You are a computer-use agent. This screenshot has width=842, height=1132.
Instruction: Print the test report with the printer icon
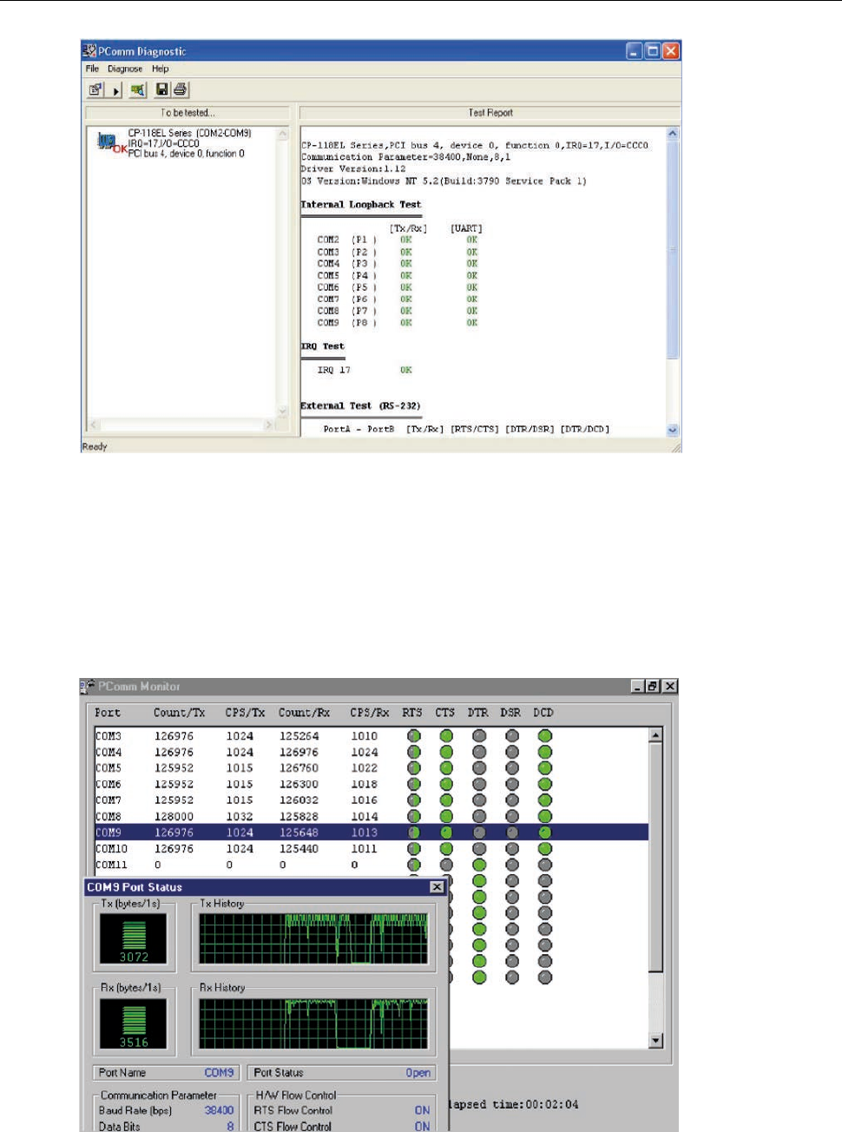pos(181,89)
